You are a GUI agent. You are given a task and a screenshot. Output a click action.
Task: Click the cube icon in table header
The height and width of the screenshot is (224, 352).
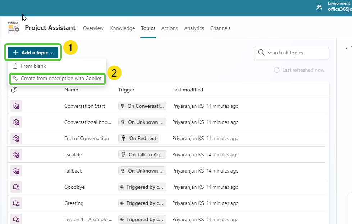coord(13,90)
